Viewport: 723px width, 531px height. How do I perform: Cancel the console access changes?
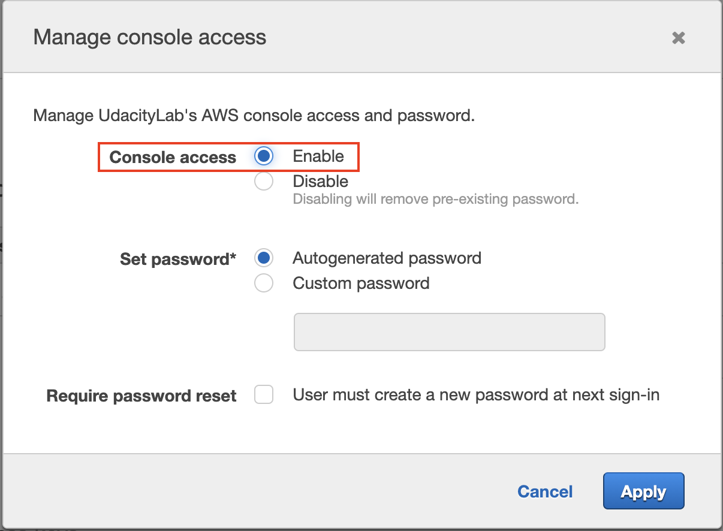pyautogui.click(x=545, y=492)
